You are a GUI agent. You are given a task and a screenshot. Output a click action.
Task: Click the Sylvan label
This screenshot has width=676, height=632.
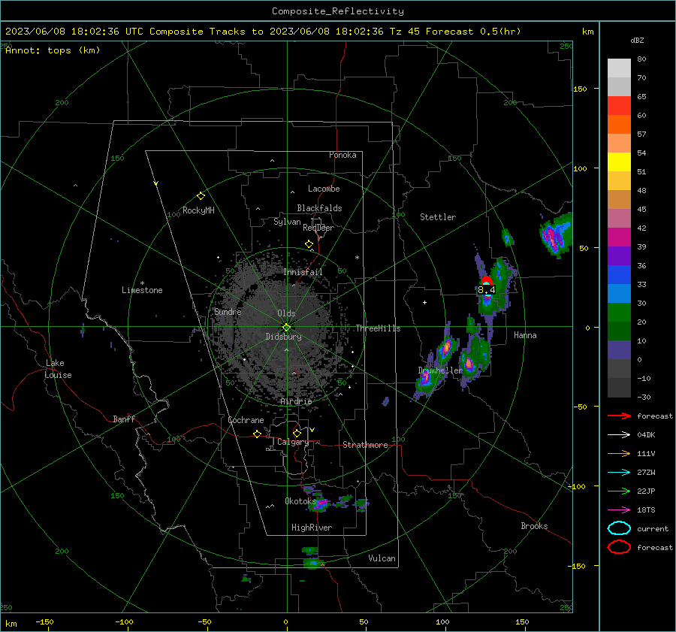(x=287, y=222)
